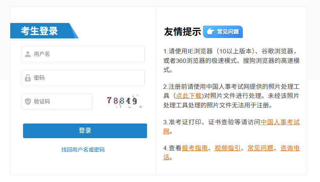Click the 网 continuation of the exam site link
Screen dimensions: 320x182
pyautogui.click(x=166, y=132)
